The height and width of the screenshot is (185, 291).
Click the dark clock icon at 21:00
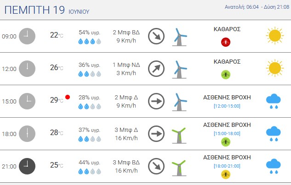tap(27, 166)
